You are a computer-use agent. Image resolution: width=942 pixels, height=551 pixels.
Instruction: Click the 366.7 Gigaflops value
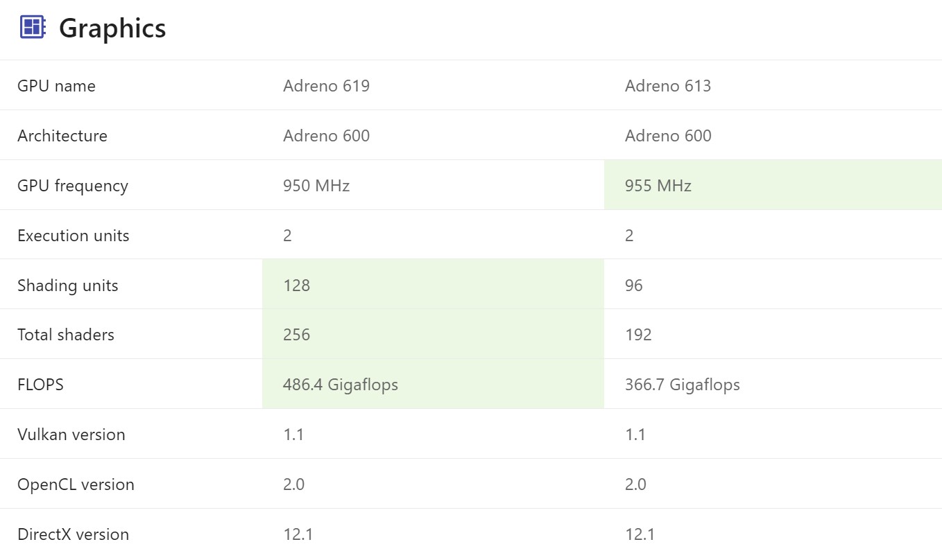click(683, 385)
